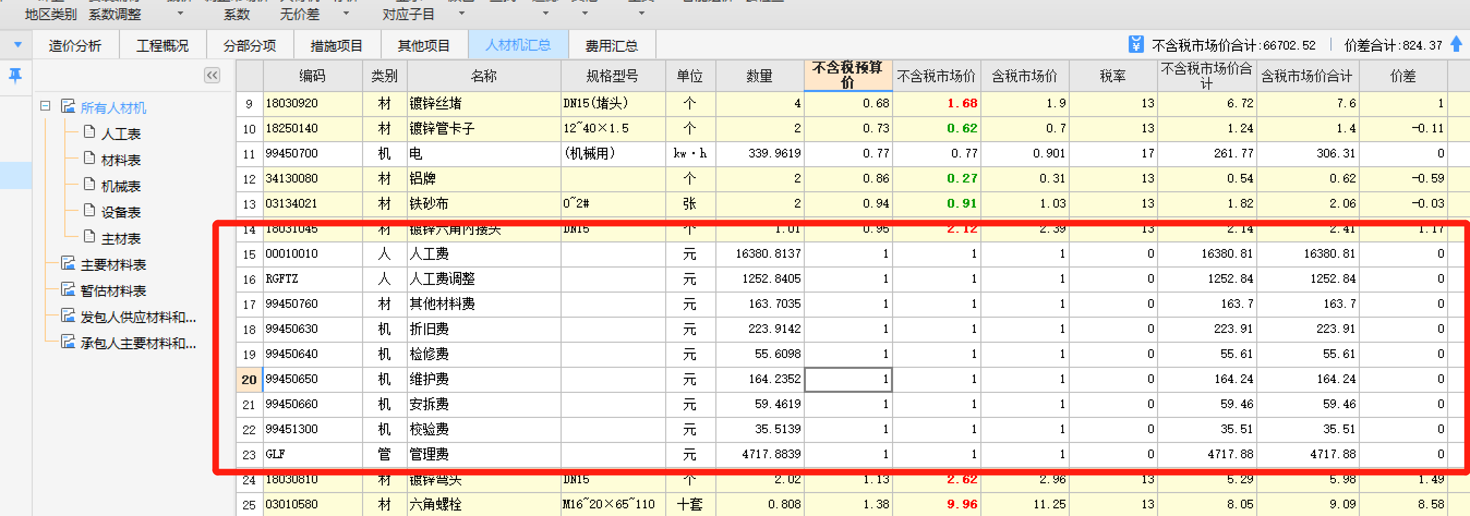Viewport: 1470px width, 516px height.
Task: Sort by the 数量 column header
Action: click(x=760, y=76)
